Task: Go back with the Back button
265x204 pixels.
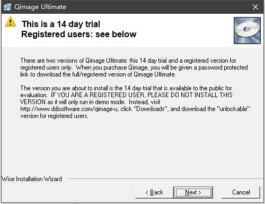Action: tap(154, 192)
